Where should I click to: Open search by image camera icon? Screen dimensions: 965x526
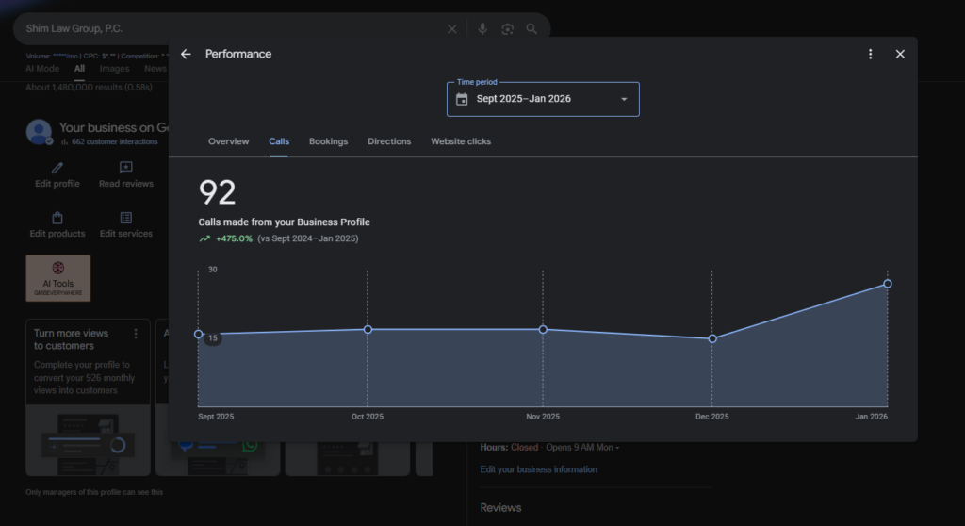coord(507,29)
